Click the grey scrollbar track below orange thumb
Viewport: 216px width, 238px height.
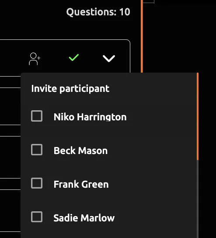pos(198,199)
